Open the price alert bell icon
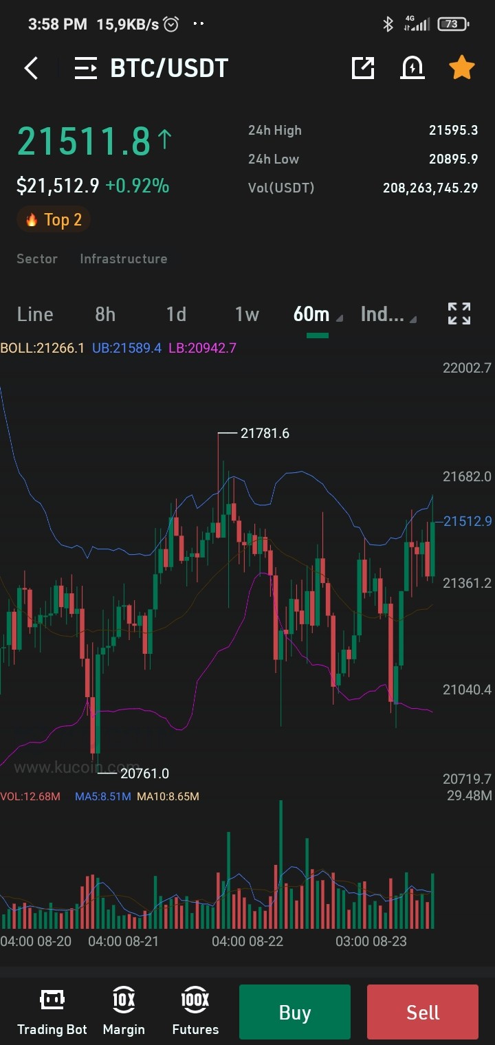This screenshot has height=1045, width=495. [x=412, y=67]
